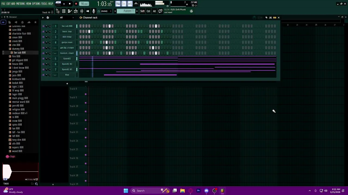
Task: Toggle the Track 10 mute dot
Action: [x=86, y=112]
